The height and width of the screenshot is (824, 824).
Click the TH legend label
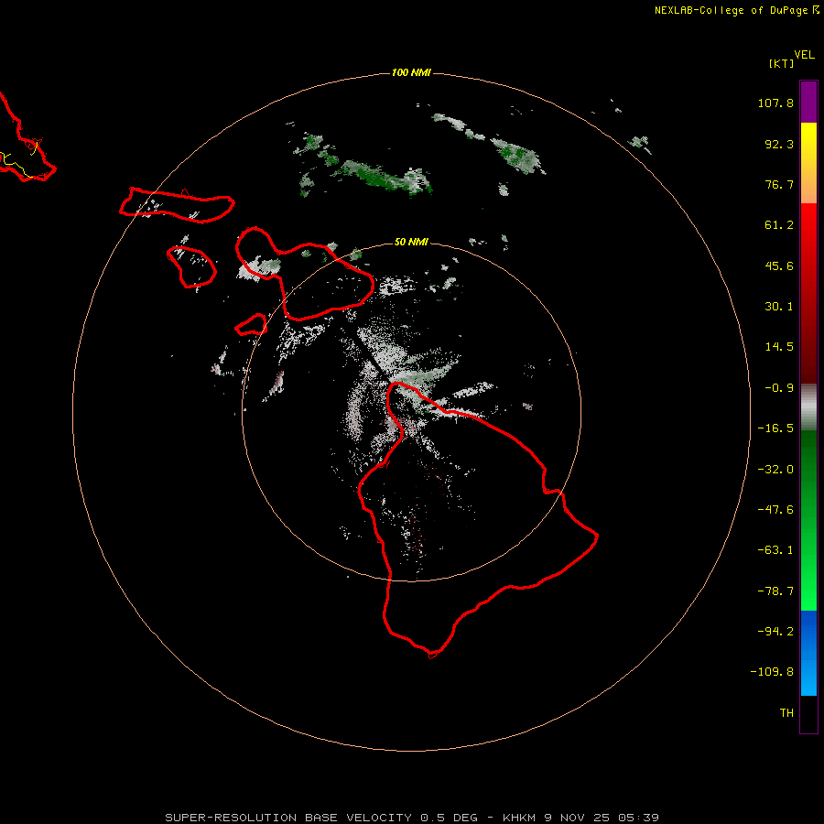click(786, 713)
